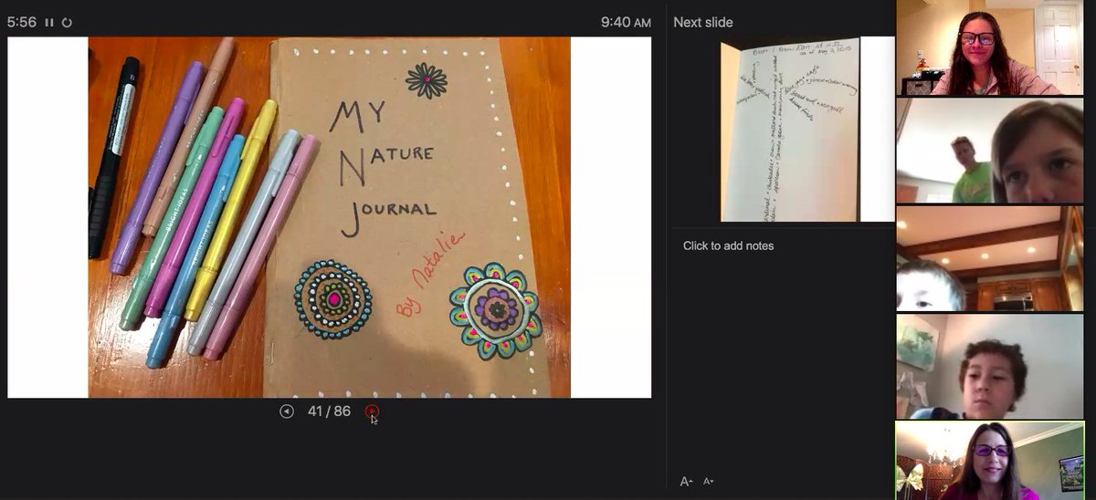1096x500 pixels.
Task: Select bottom highlighted speaker video tile
Action: pyautogui.click(x=989, y=460)
